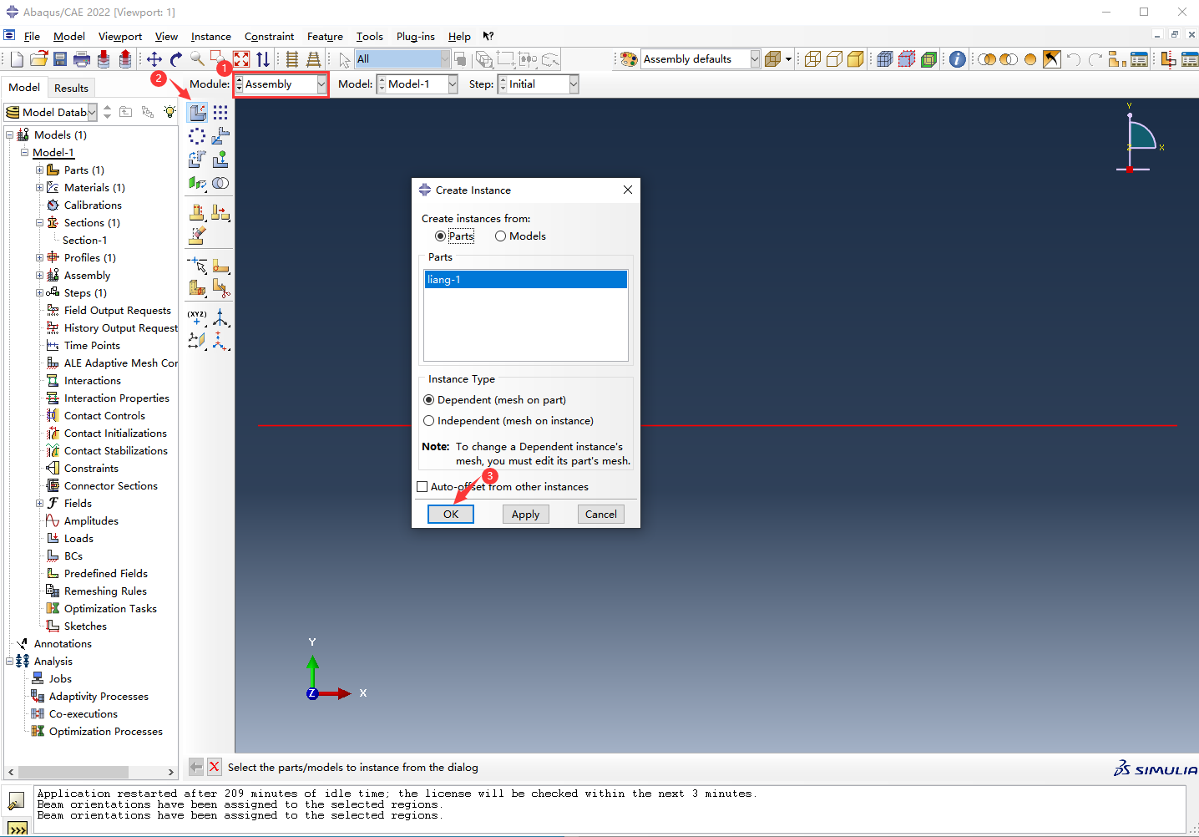Switch to the Results tab
The width and height of the screenshot is (1199, 837).
click(71, 88)
